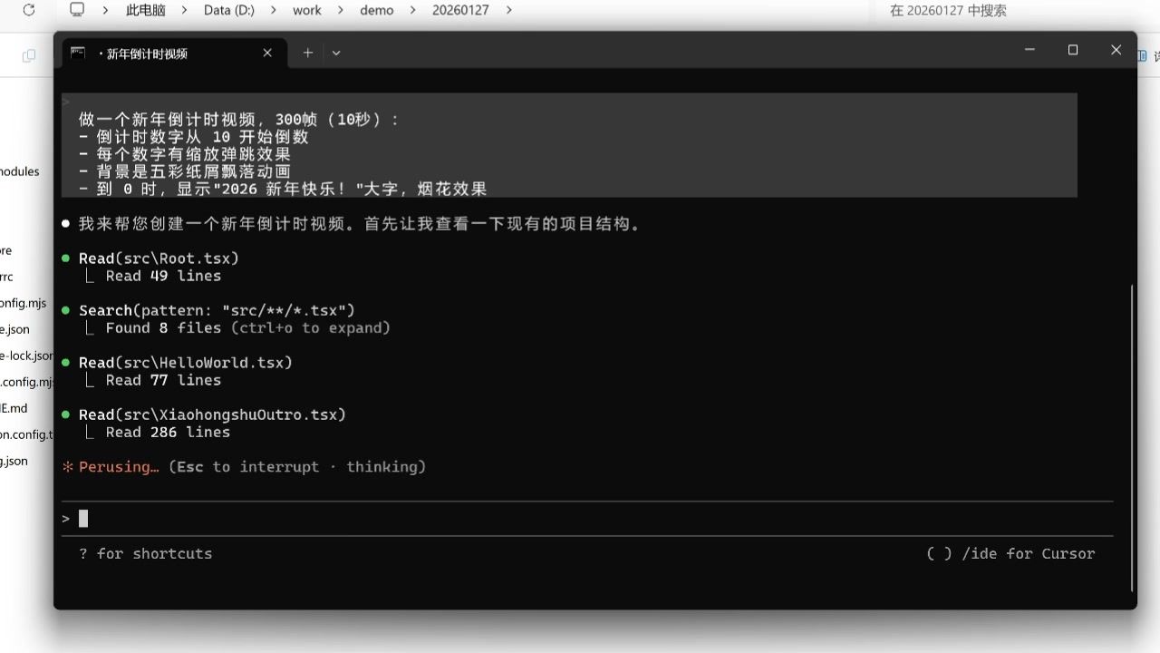
Task: Select the E.md file in Explorer
Action: tap(14, 408)
